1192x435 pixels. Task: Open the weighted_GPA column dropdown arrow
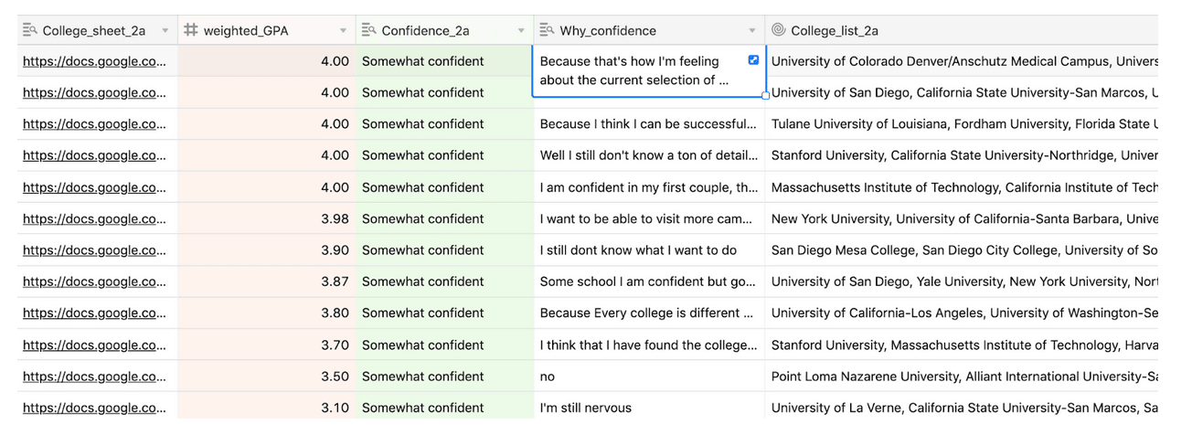[344, 31]
